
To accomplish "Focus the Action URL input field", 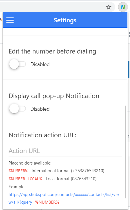I will click(65, 151).
